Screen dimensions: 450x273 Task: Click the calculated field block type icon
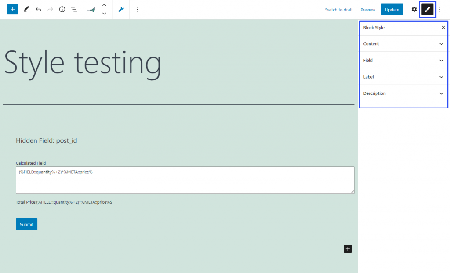pyautogui.click(x=91, y=10)
